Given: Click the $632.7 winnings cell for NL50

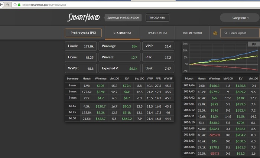Looking at the screenshot, I should tap(101, 119).
